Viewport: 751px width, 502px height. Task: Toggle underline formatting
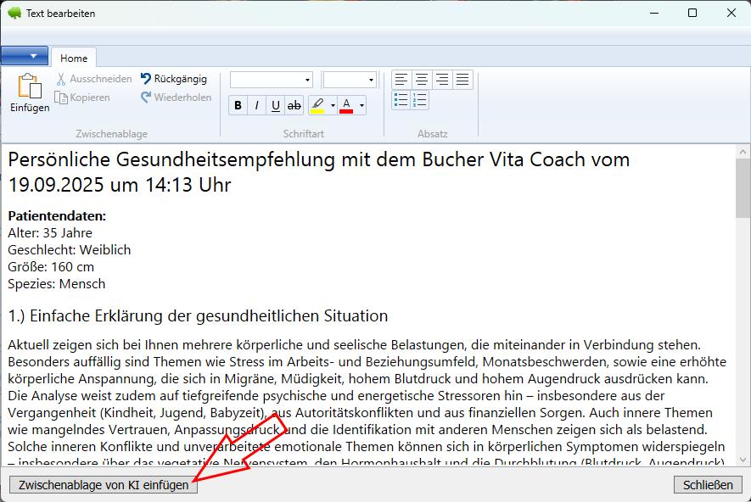coord(275,106)
